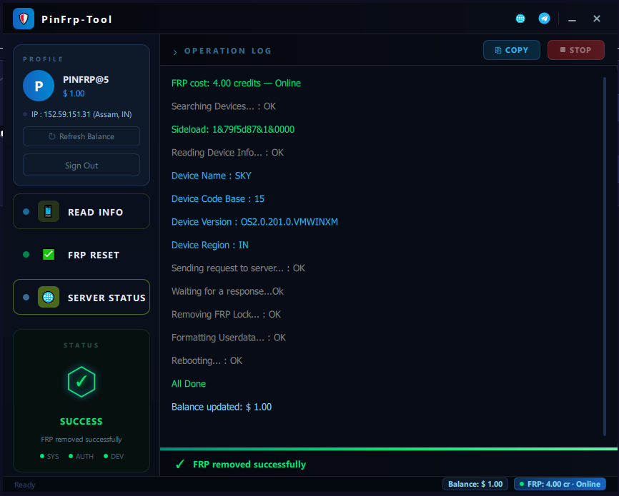This screenshot has height=496, width=619.
Task: Click the FRP 4.00 cr Online badge
Action: [x=560, y=484]
